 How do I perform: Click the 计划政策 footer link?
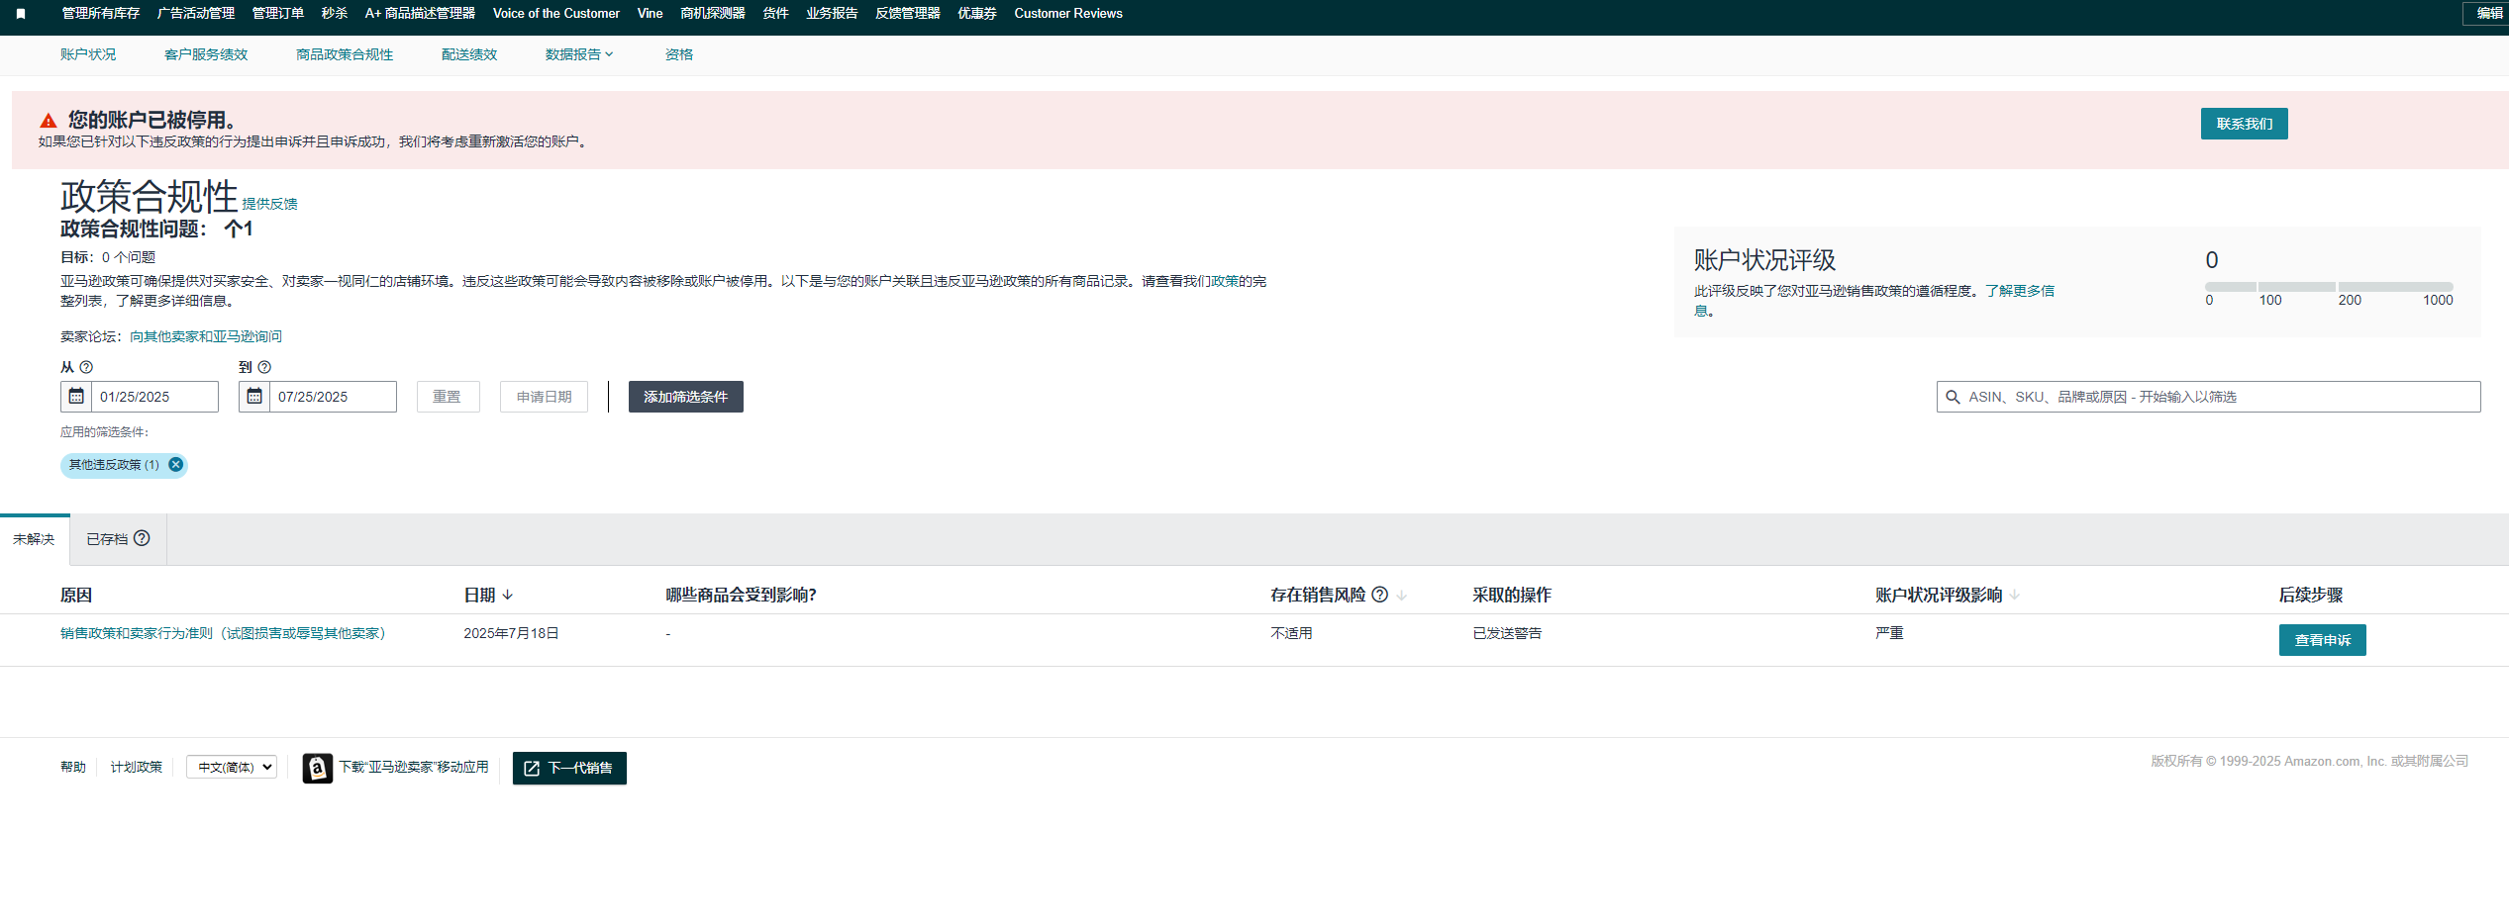point(137,767)
